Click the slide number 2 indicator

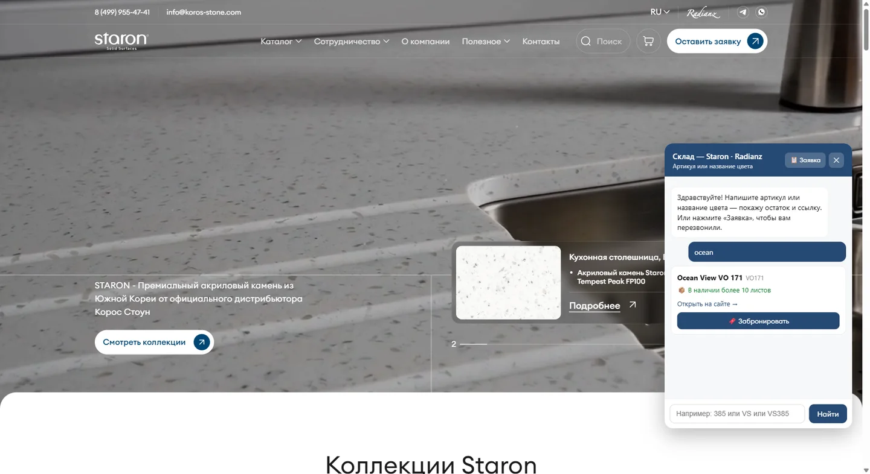pyautogui.click(x=454, y=344)
